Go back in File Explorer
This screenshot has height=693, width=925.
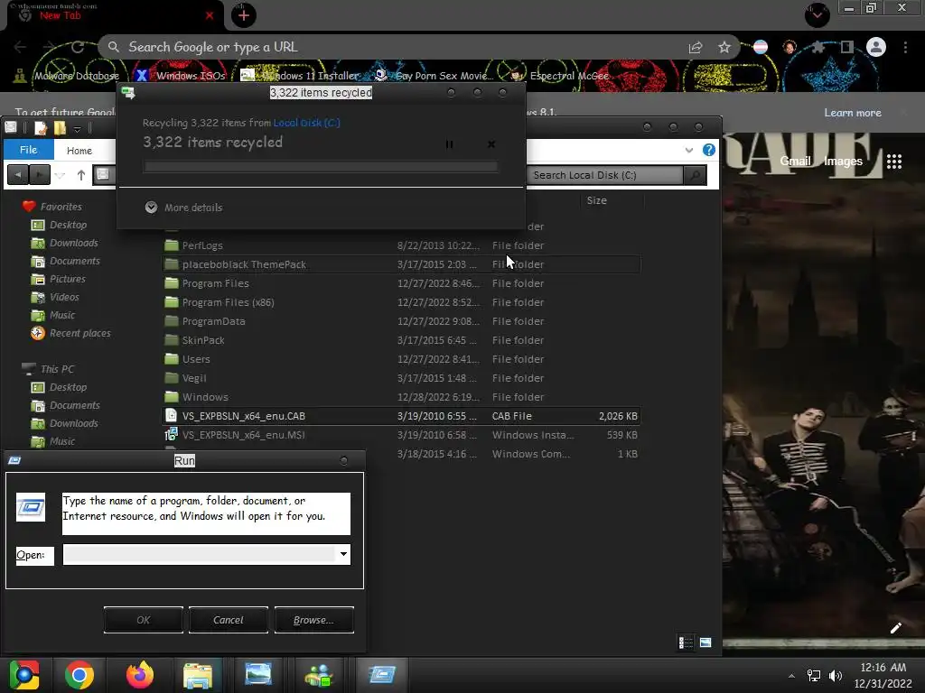click(x=18, y=174)
